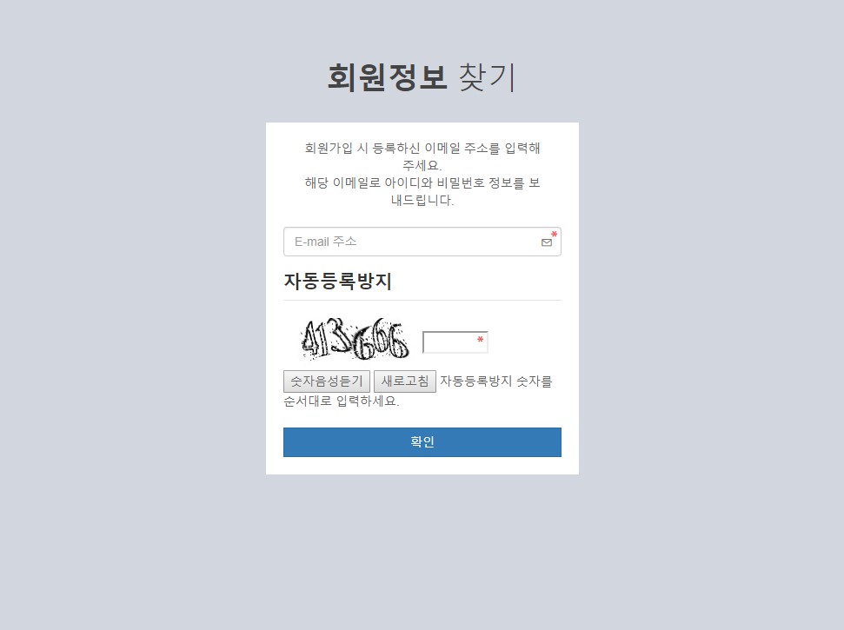Click the light 찾기 title word
This screenshot has width=844, height=630.
[x=487, y=77]
